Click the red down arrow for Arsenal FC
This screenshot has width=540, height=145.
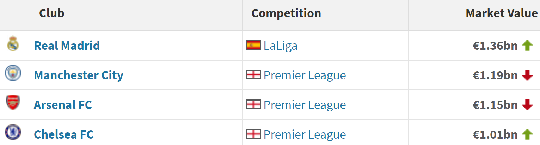coord(527,105)
